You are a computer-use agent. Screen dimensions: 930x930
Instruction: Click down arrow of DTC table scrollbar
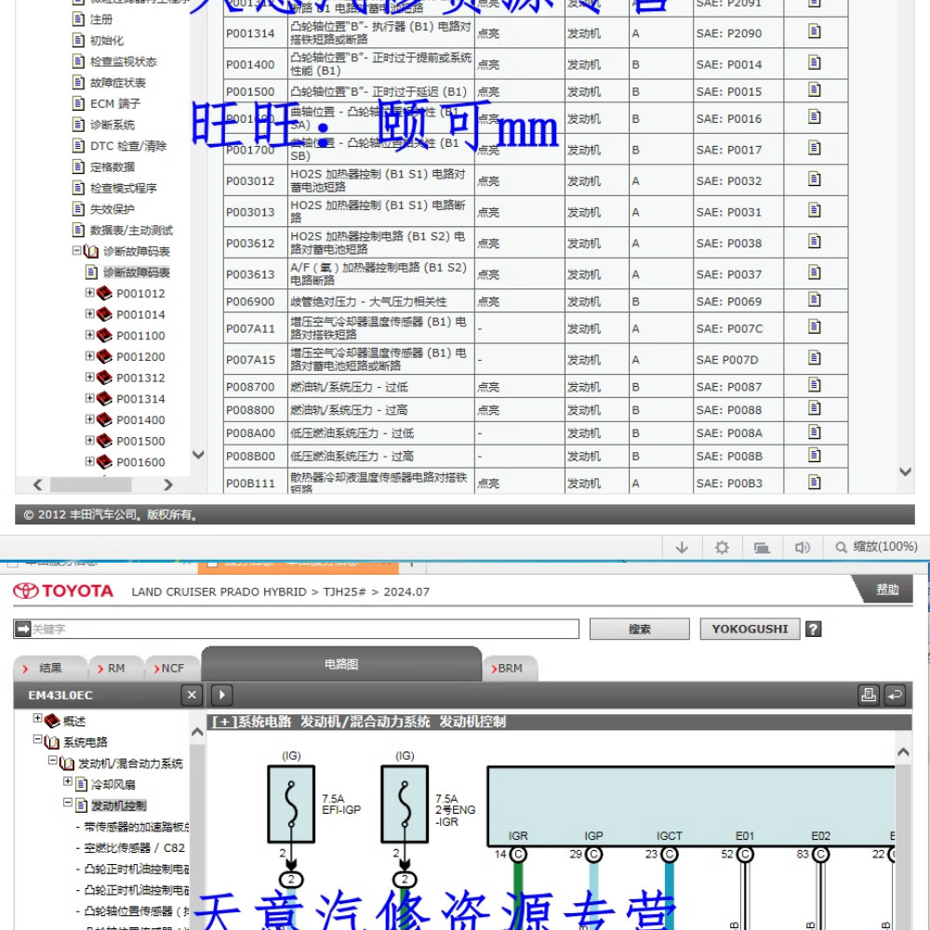pyautogui.click(x=905, y=472)
